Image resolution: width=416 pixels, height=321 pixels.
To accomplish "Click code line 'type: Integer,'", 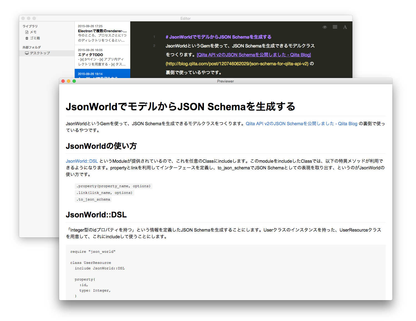I will [95, 290].
